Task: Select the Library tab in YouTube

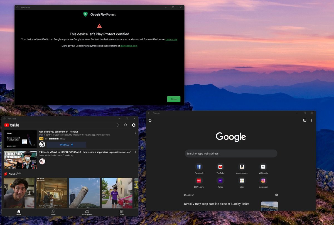Action: pos(121,212)
